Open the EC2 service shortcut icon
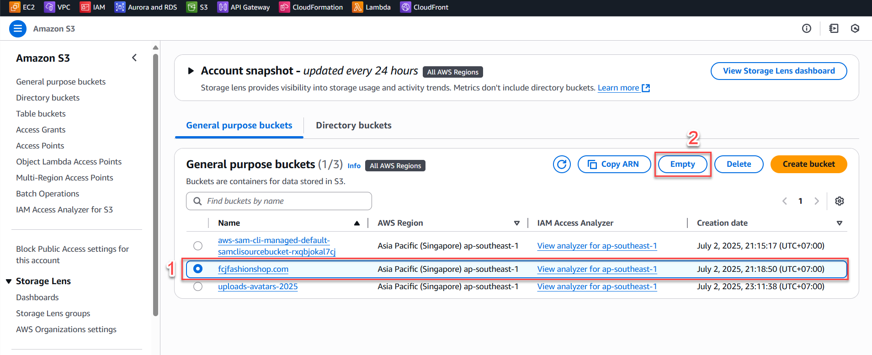This screenshot has width=872, height=355. [x=15, y=7]
